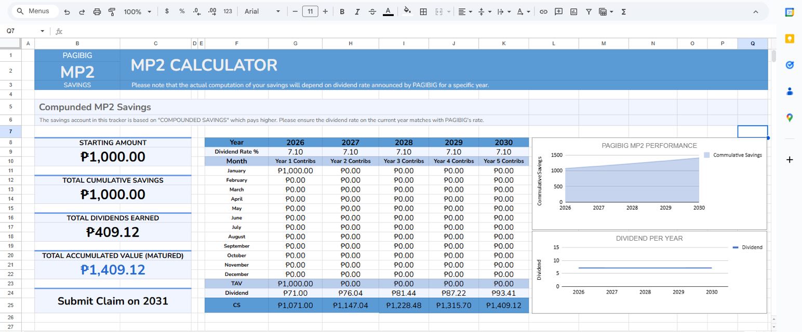Screen dimensions: 802x332
Task: Open vertical align dropdown
Action: point(484,11)
